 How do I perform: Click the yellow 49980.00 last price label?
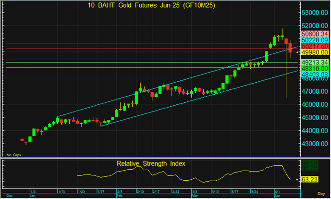315,52
